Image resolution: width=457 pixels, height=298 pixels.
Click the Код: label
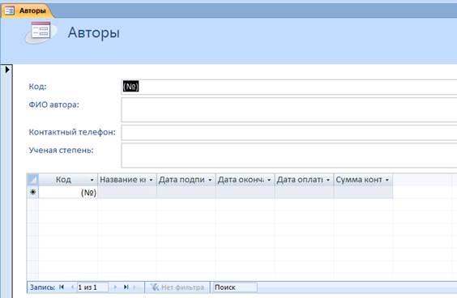click(37, 87)
